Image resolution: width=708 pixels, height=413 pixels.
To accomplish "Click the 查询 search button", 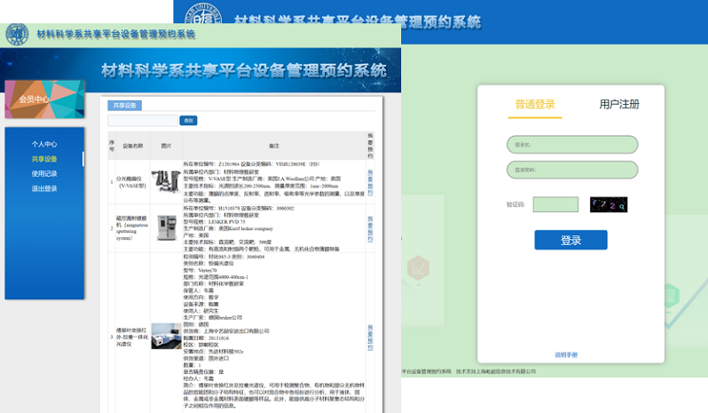I will (x=188, y=120).
